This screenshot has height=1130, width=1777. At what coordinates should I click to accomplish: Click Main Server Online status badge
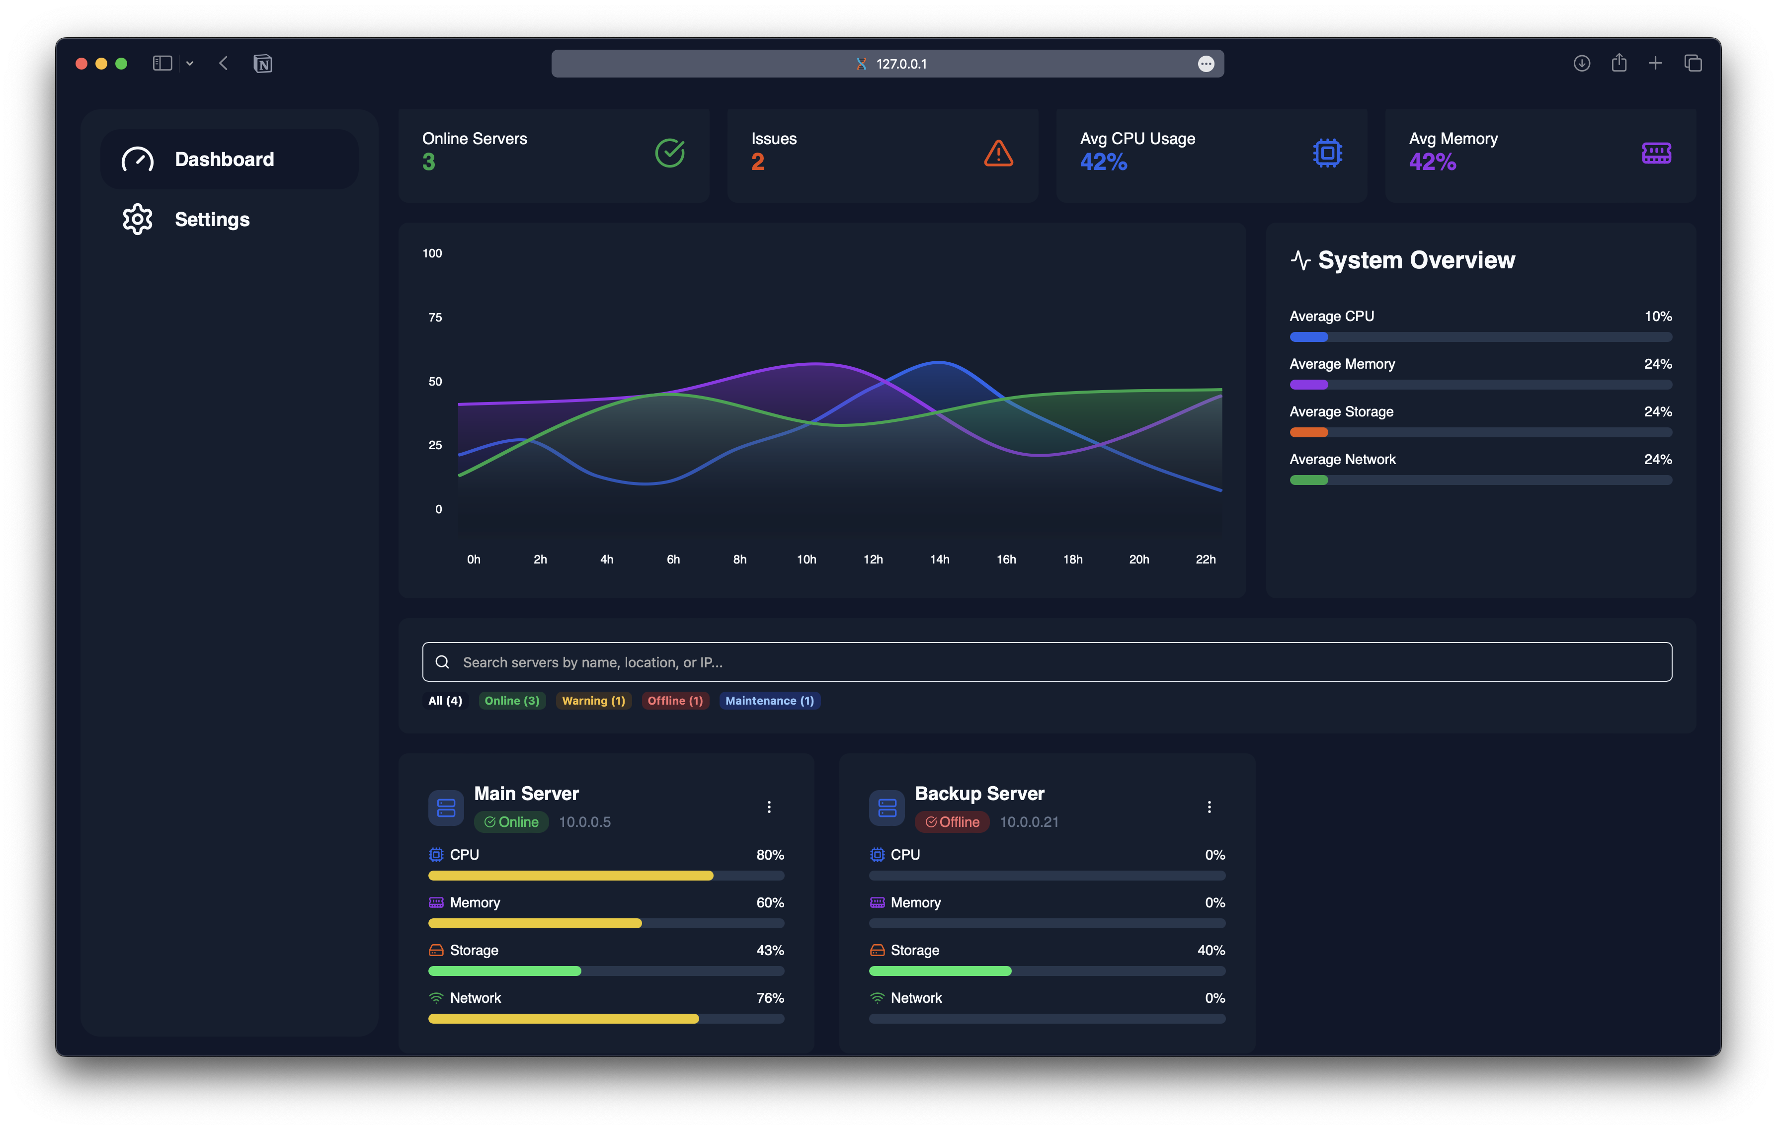[x=511, y=821]
